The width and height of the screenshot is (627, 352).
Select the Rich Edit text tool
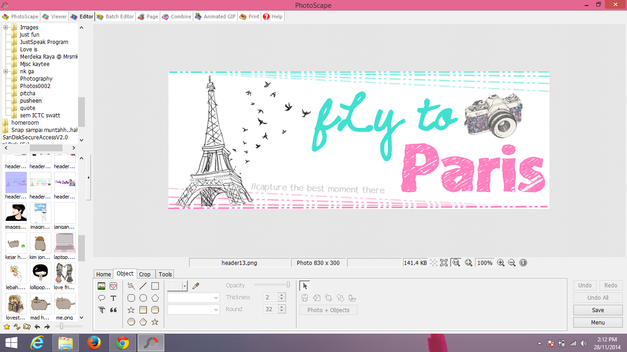[101, 310]
